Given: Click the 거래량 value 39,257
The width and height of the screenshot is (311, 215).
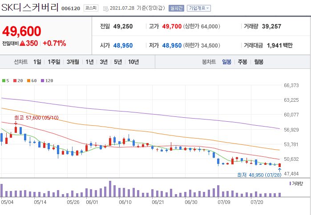Looking at the screenshot, I should point(271,27).
